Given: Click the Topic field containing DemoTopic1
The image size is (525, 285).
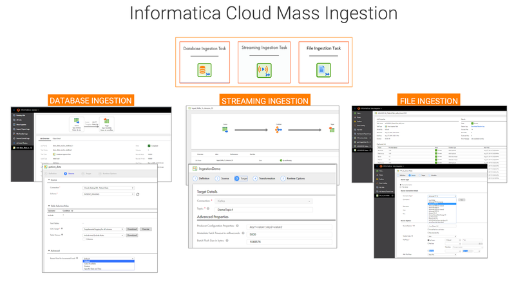Looking at the screenshot, I should pyautogui.click(x=263, y=210).
